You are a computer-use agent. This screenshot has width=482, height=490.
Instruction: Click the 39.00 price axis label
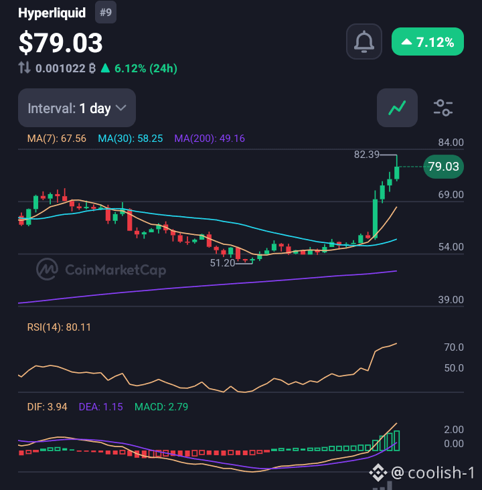click(x=451, y=300)
